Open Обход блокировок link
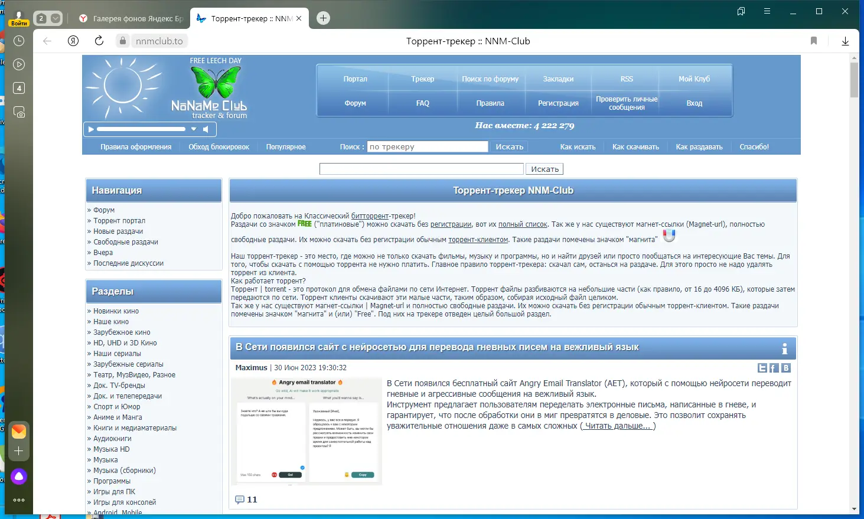The width and height of the screenshot is (864, 519). pos(219,147)
